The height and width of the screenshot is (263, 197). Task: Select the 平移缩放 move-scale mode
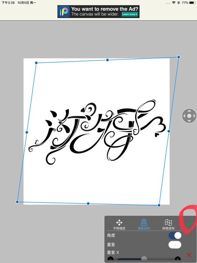tap(119, 224)
